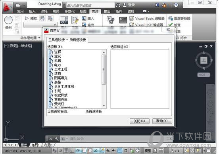Screen dimensions: 219x154
Task: Expand the 动作录制器 panel title
Action: (x=30, y=38)
